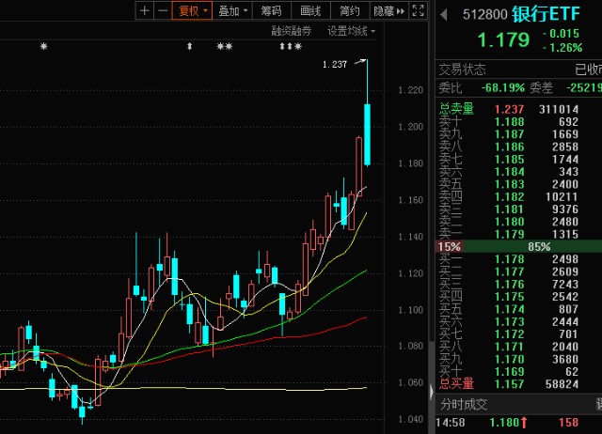
Task: Open the 复权 dropdown
Action: point(192,10)
